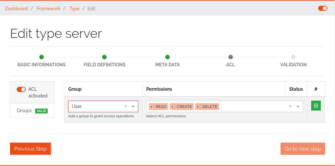
Task: Open the Group dropdown arrow
Action: [133, 106]
